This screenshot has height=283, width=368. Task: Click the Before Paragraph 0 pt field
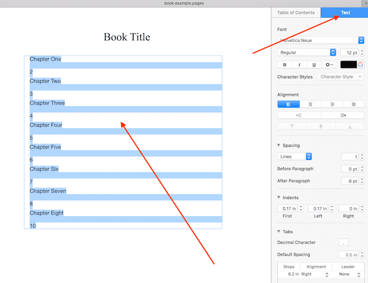pyautogui.click(x=350, y=169)
